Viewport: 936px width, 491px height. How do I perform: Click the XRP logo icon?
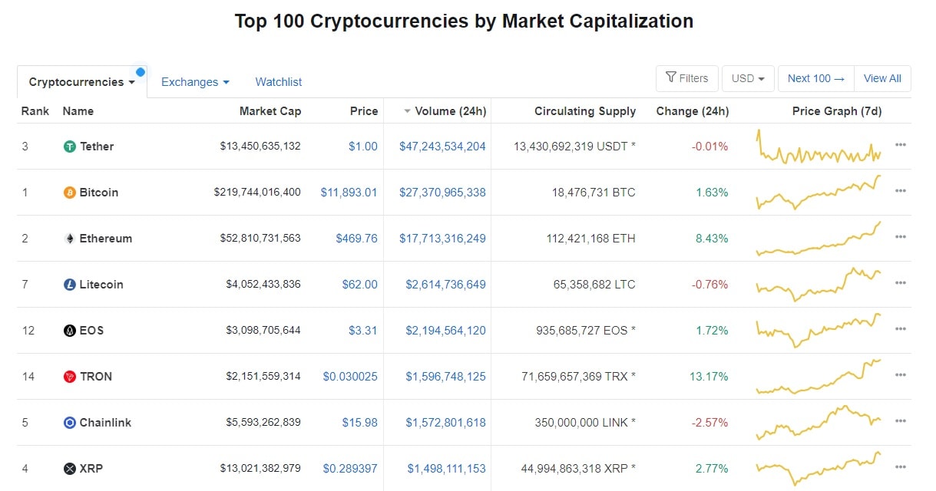pyautogui.click(x=69, y=469)
